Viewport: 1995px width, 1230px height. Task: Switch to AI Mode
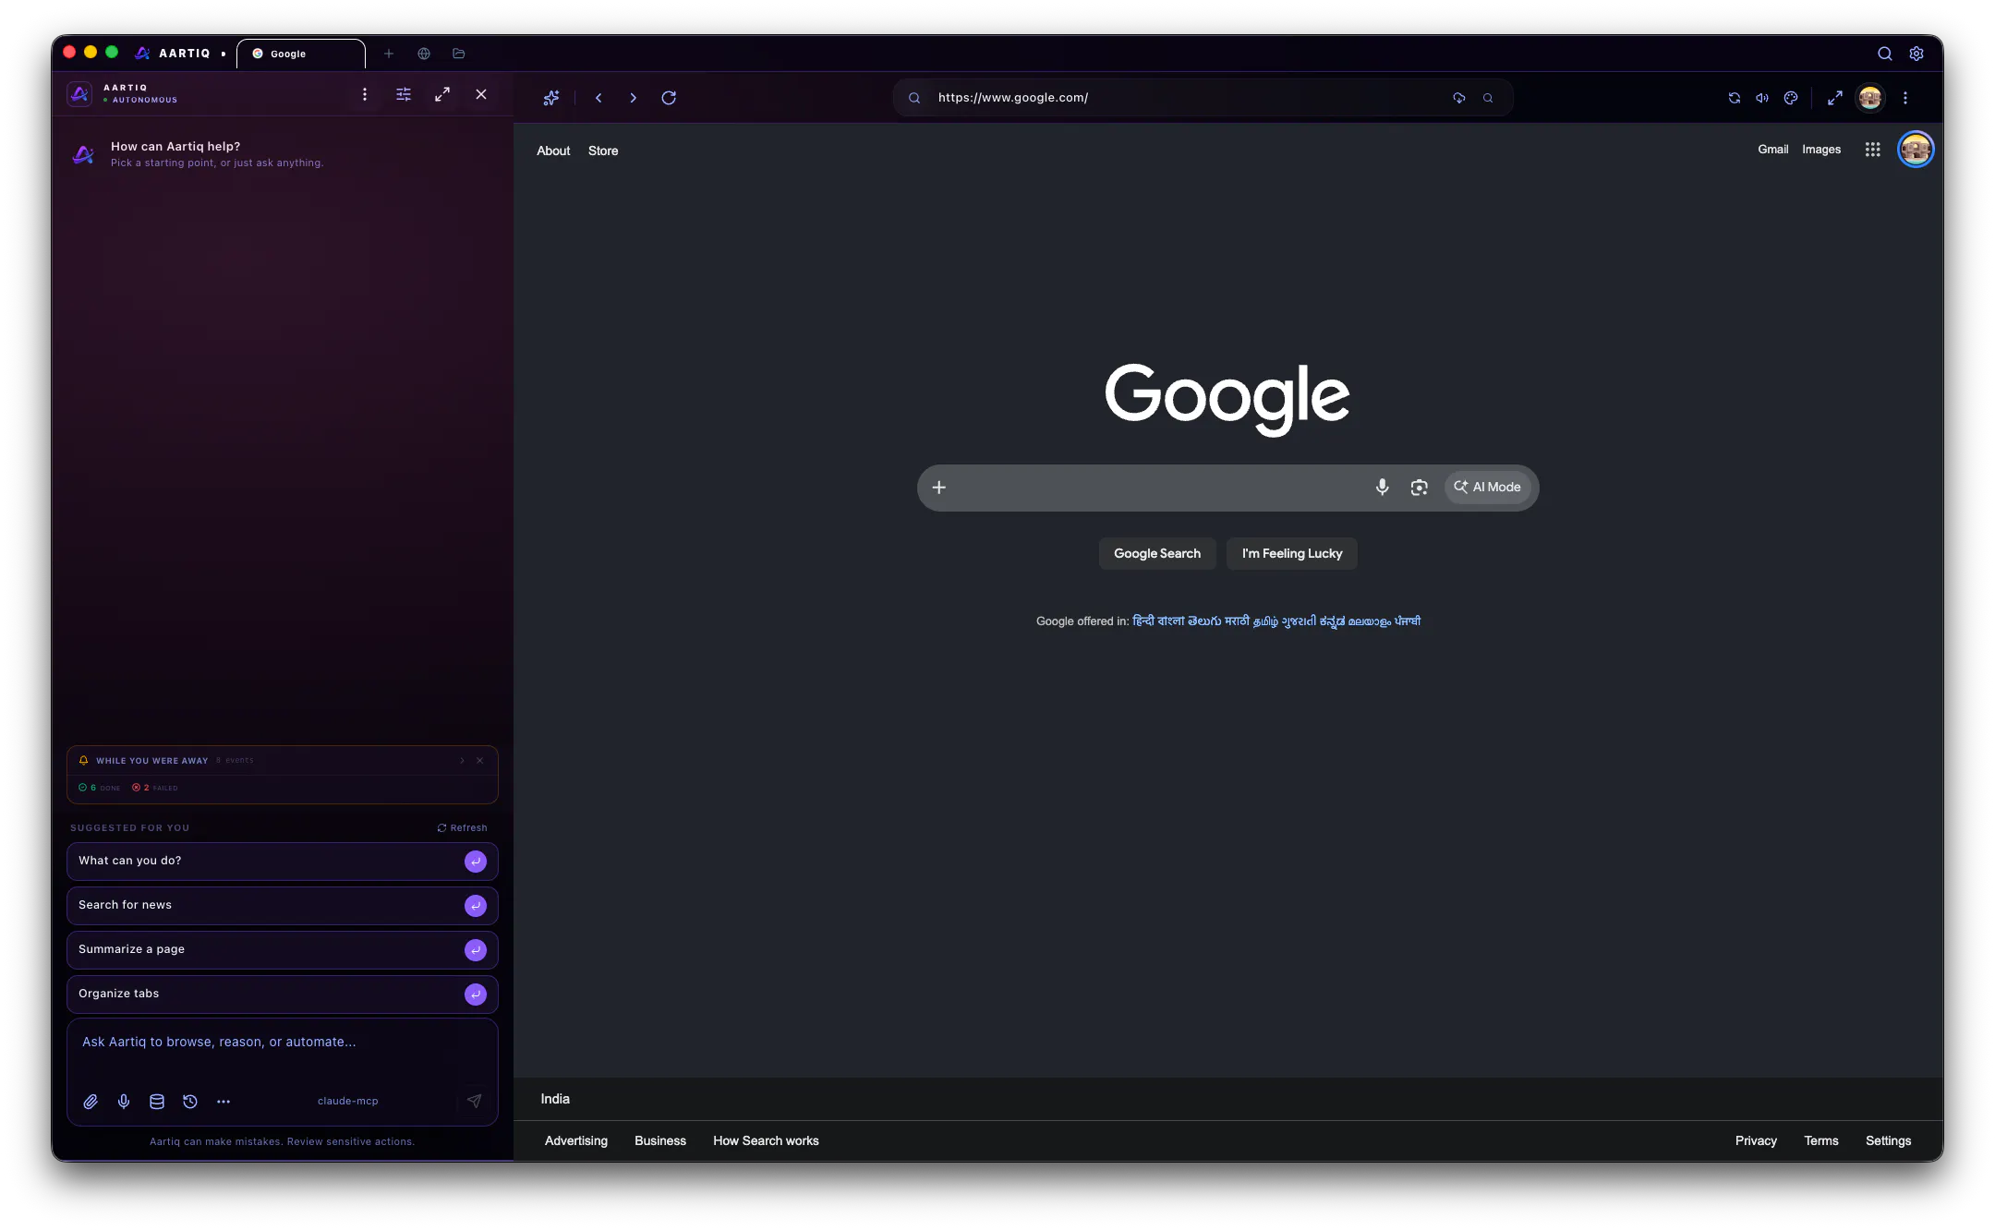1488,488
